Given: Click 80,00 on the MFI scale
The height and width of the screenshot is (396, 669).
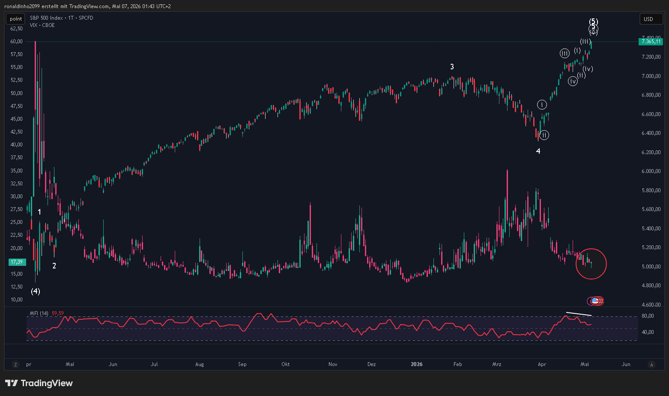Looking at the screenshot, I should (x=648, y=316).
